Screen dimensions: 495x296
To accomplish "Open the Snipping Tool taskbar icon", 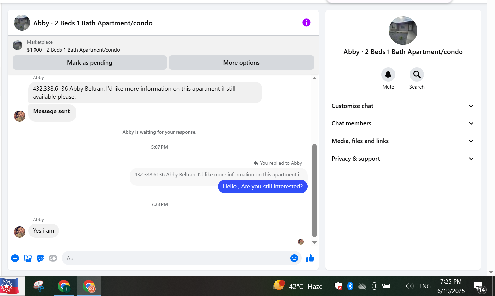I will click(x=39, y=286).
